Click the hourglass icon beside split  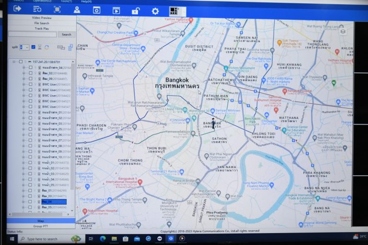click(x=40, y=47)
